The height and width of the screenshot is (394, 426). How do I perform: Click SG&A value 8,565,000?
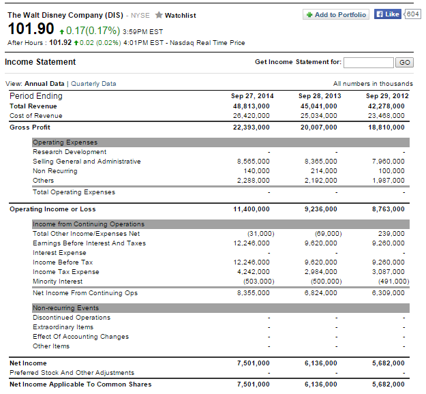(253, 162)
